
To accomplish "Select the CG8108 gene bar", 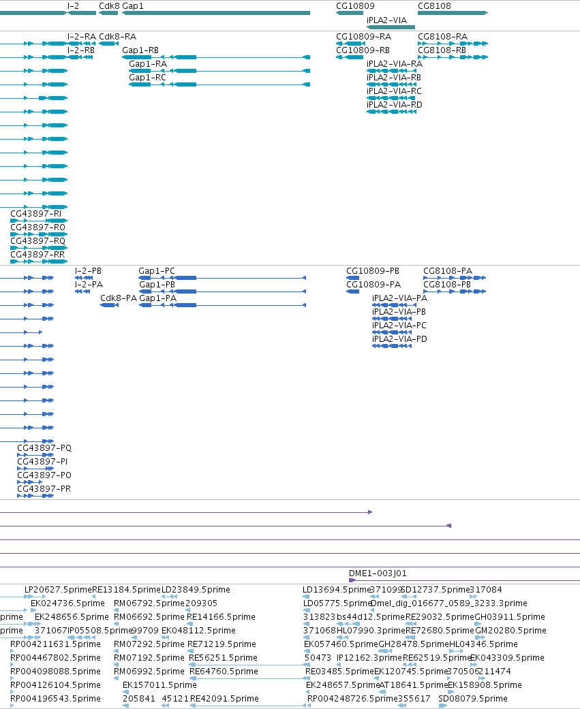I will [x=453, y=13].
